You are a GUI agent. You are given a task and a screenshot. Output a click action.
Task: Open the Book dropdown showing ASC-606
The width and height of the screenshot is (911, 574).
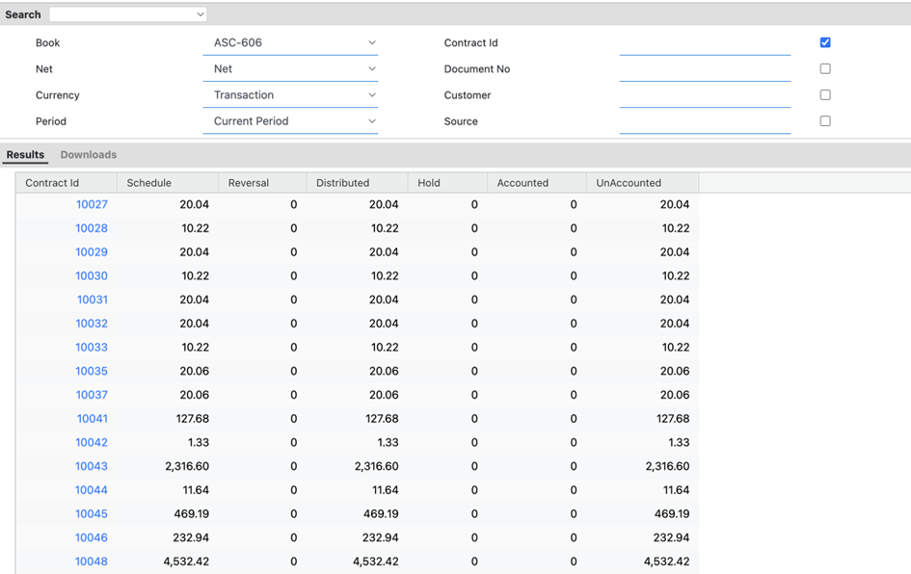click(x=290, y=43)
